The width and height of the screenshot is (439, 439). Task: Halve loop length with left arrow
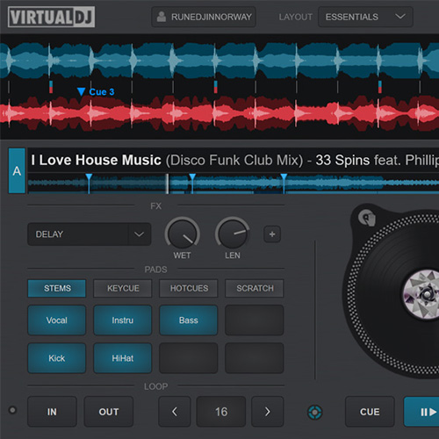[x=175, y=412]
